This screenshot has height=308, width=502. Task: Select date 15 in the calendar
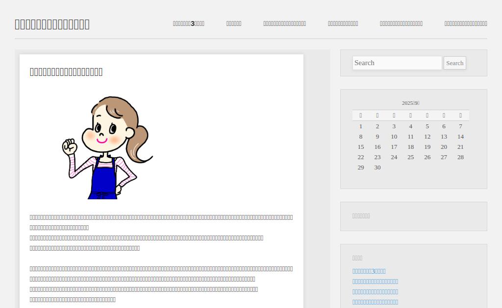click(361, 147)
